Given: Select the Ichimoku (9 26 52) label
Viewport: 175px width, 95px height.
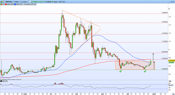Looking at the screenshot, I should [x=30, y=4].
